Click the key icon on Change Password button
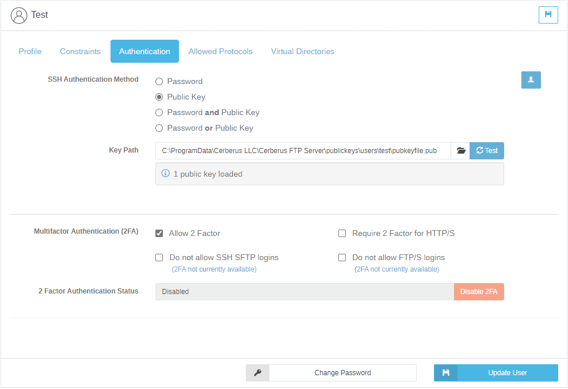This screenshot has width=568, height=389. point(257,373)
